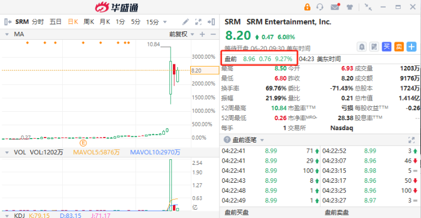Viewport: 421px width, 218px height.
Task: Add SRM to watchlist plus button
Action: click(x=411, y=47)
